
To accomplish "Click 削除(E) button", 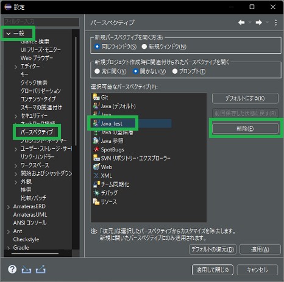I will point(245,129).
